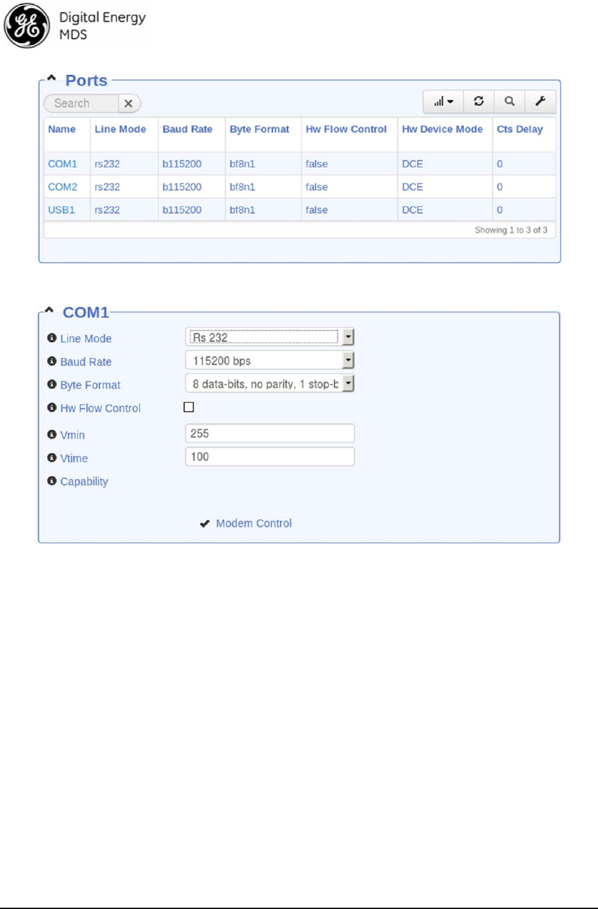The height and width of the screenshot is (909, 598).
Task: Click the Vtime input field
Action: (270, 456)
